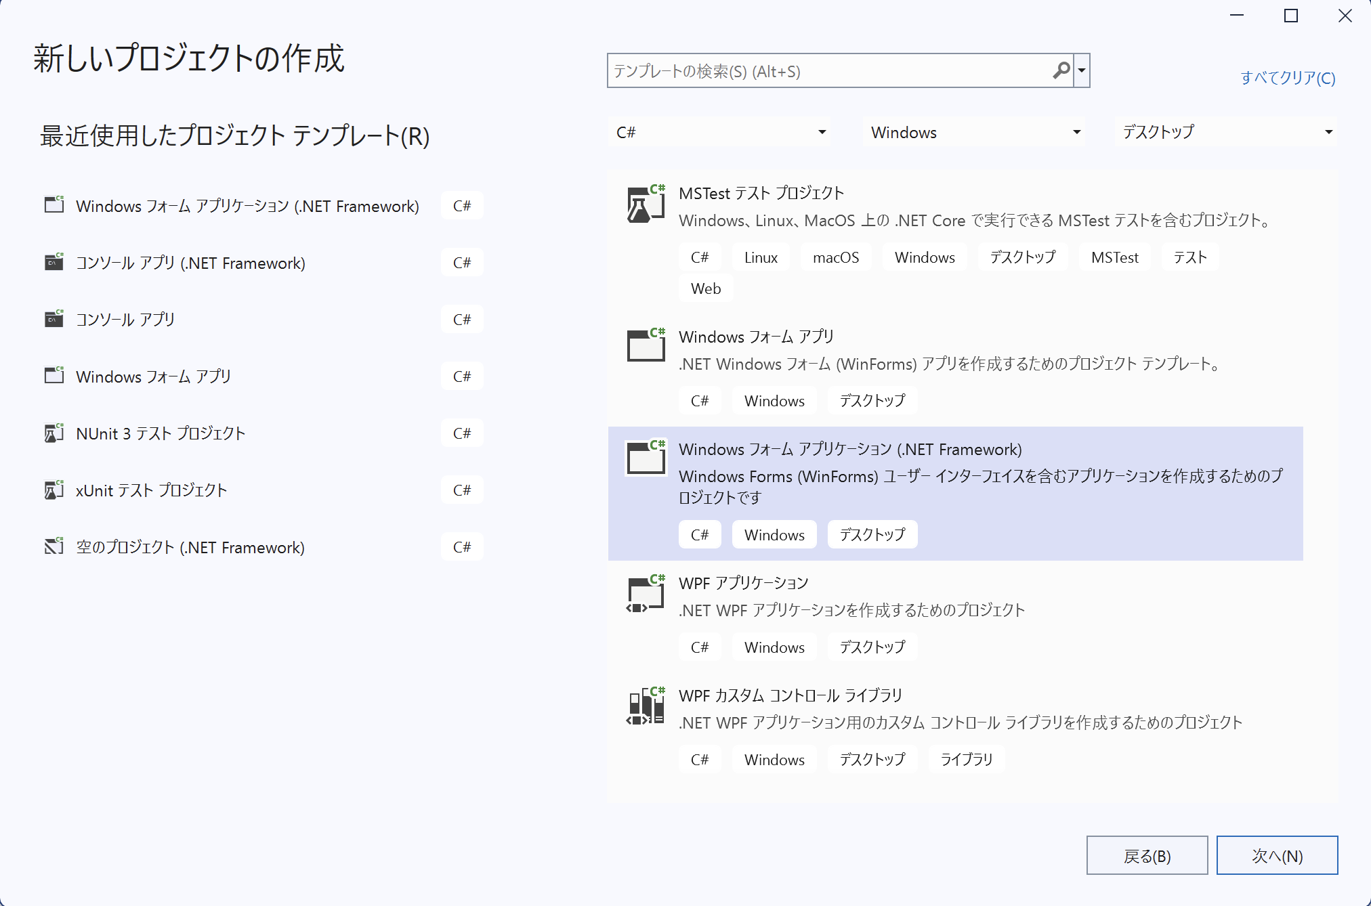1371x906 pixels.
Task: Click the ライブラリ tag chip
Action: pyautogui.click(x=967, y=760)
